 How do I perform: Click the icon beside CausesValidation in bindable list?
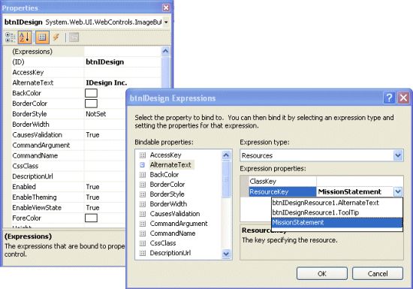click(x=142, y=214)
